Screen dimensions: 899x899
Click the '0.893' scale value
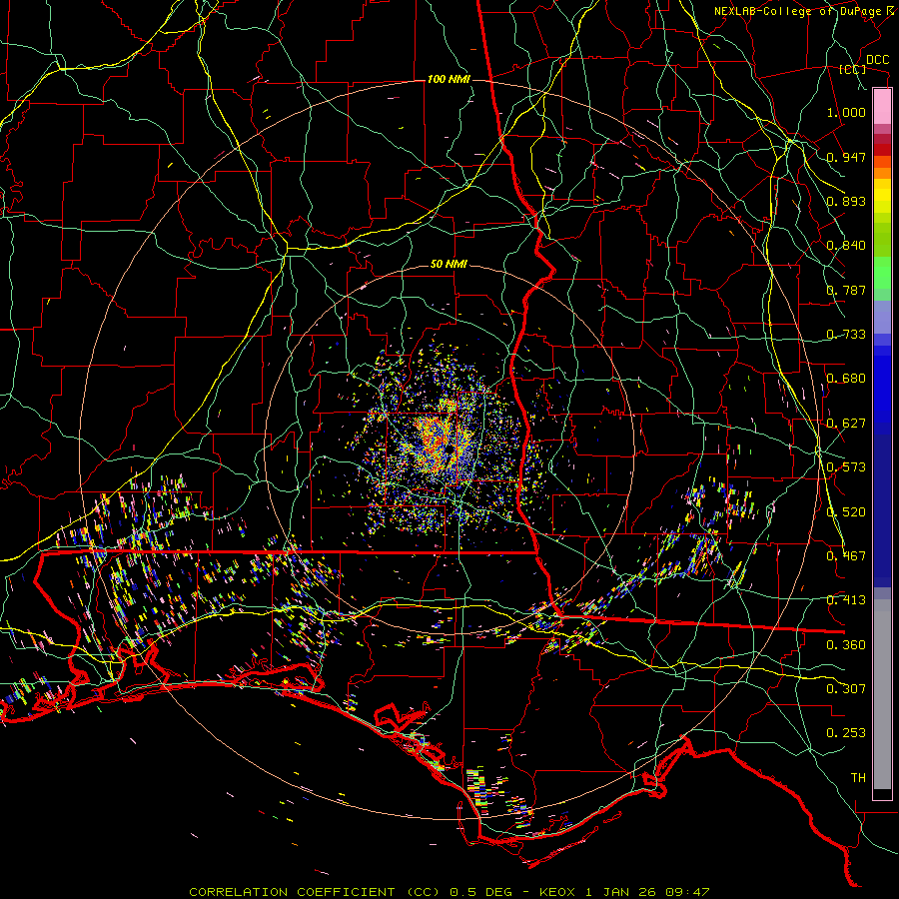[x=846, y=201]
